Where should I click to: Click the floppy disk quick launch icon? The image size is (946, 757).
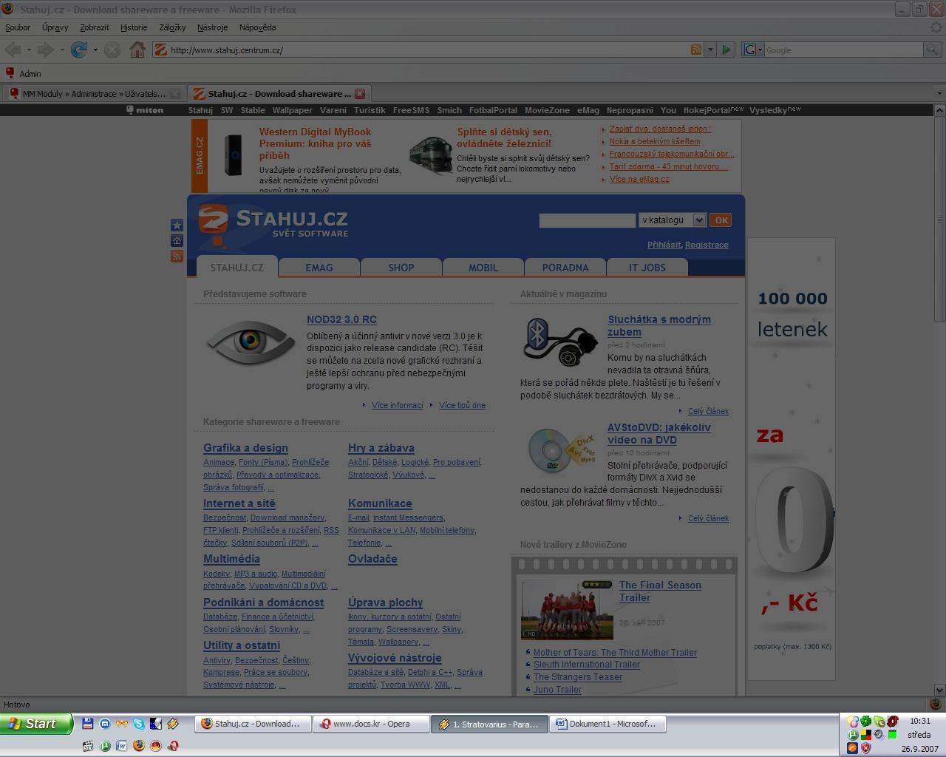(x=87, y=724)
